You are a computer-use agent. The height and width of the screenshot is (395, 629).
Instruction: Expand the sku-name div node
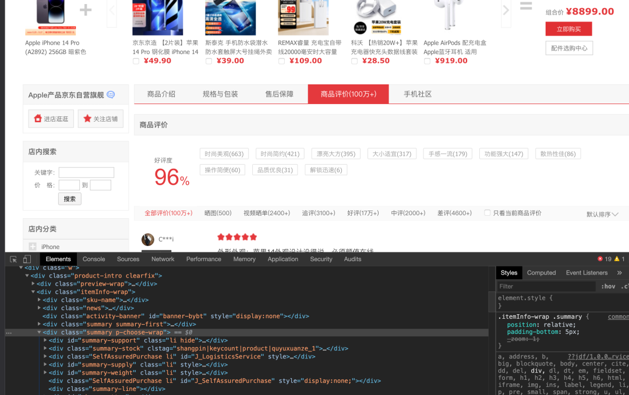point(40,300)
